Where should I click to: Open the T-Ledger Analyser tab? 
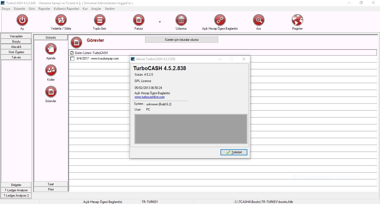pos(16,190)
